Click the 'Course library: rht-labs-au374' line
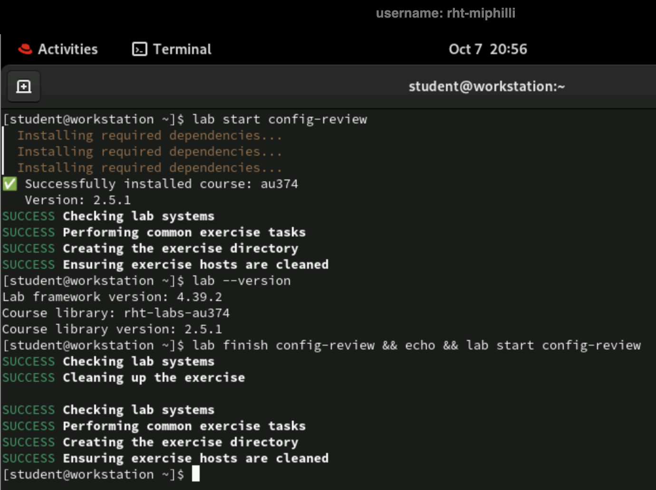656x490 pixels. 116,313
